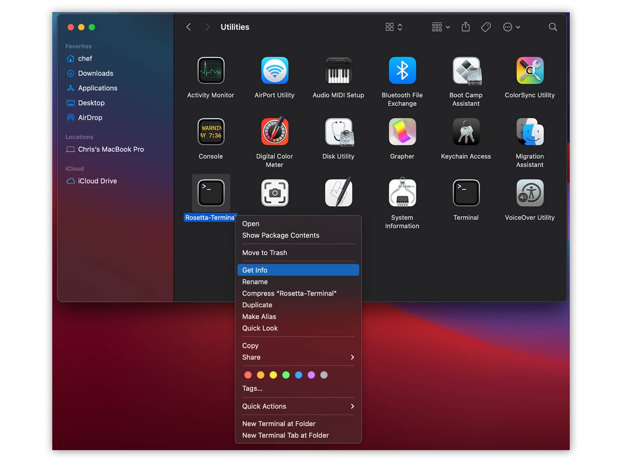Select the Disk Utility icon

click(x=339, y=132)
